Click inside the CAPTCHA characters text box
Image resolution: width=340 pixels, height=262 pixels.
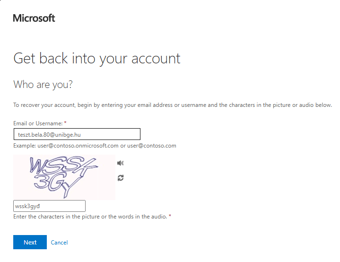[49, 206]
